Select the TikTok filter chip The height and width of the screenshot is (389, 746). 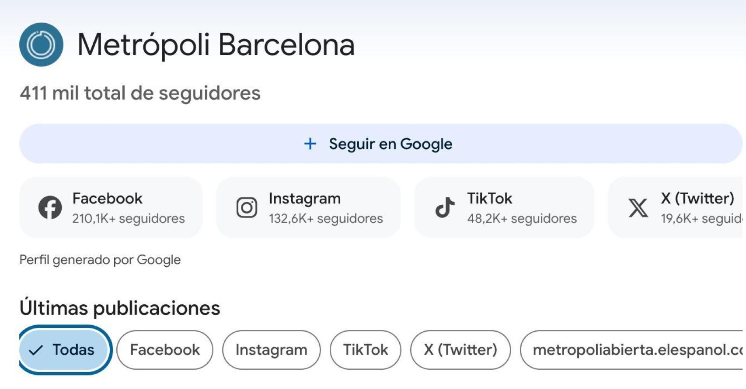tap(366, 349)
